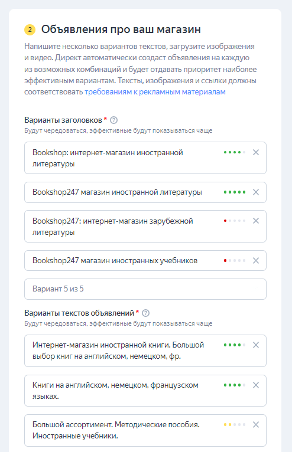Click the empty 'Вариант 5 из 5' field
Viewport: 292px width, 452px height.
click(145, 289)
